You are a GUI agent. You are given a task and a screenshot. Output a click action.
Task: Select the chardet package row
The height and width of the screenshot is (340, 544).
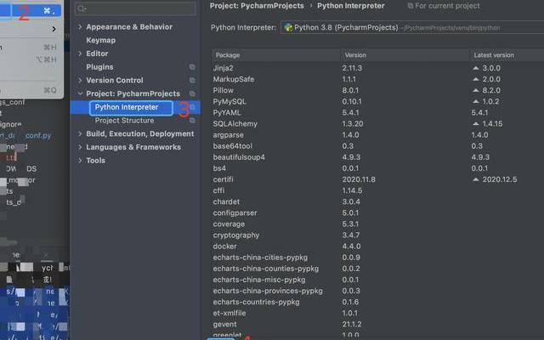[377, 201]
